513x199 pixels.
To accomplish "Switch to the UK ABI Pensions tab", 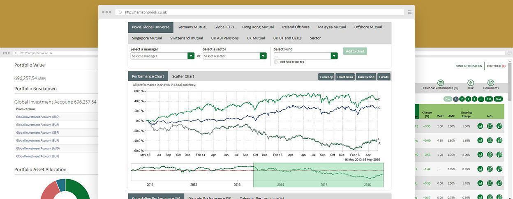I will pyautogui.click(x=225, y=38).
